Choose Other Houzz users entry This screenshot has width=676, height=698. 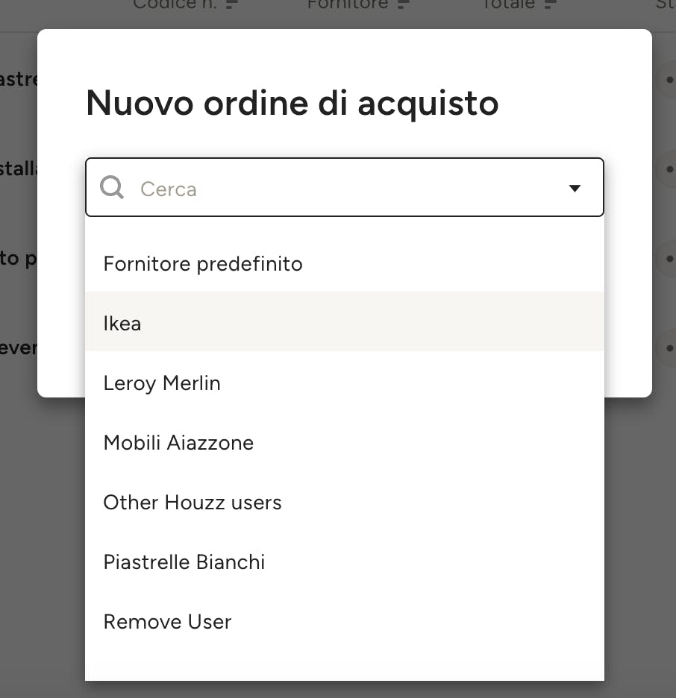point(344,502)
